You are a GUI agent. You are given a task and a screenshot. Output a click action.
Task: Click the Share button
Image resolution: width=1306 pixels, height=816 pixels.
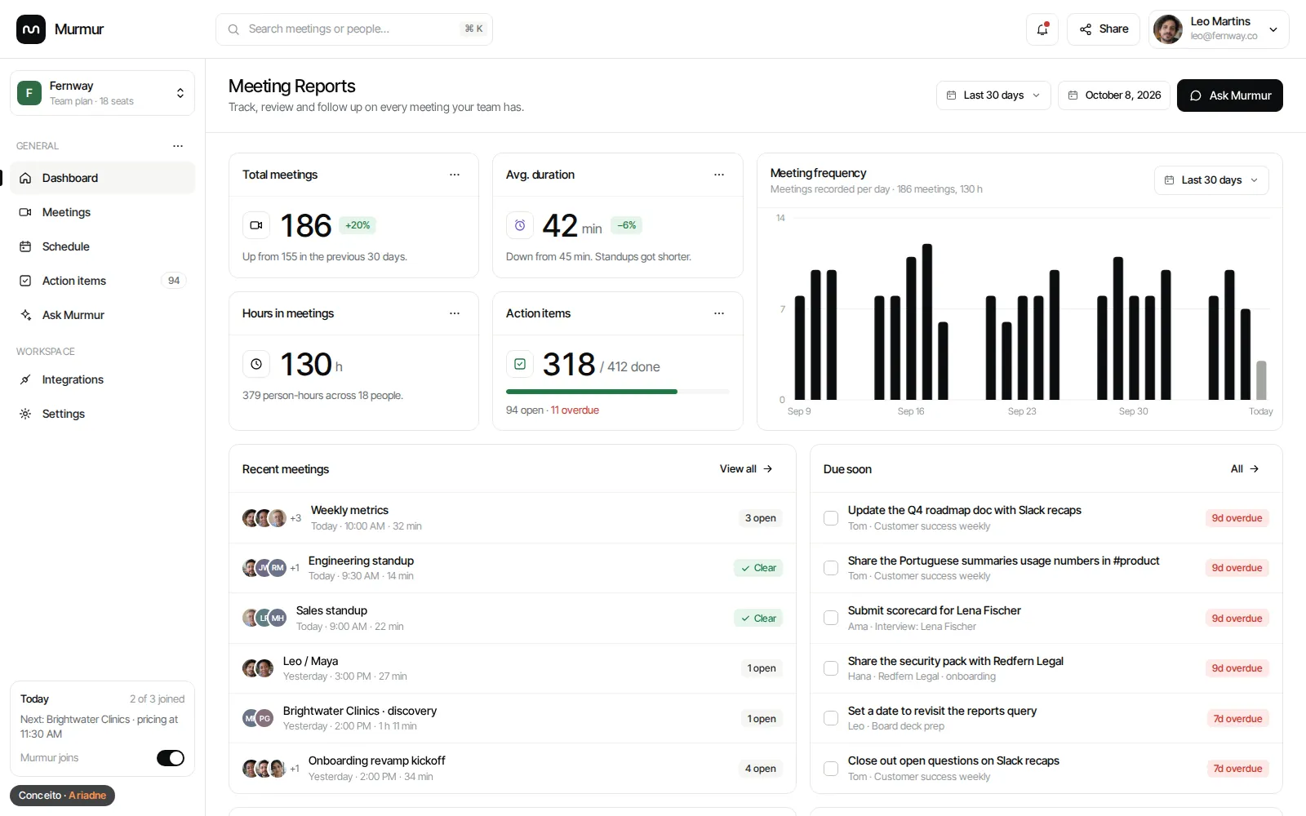(x=1104, y=29)
